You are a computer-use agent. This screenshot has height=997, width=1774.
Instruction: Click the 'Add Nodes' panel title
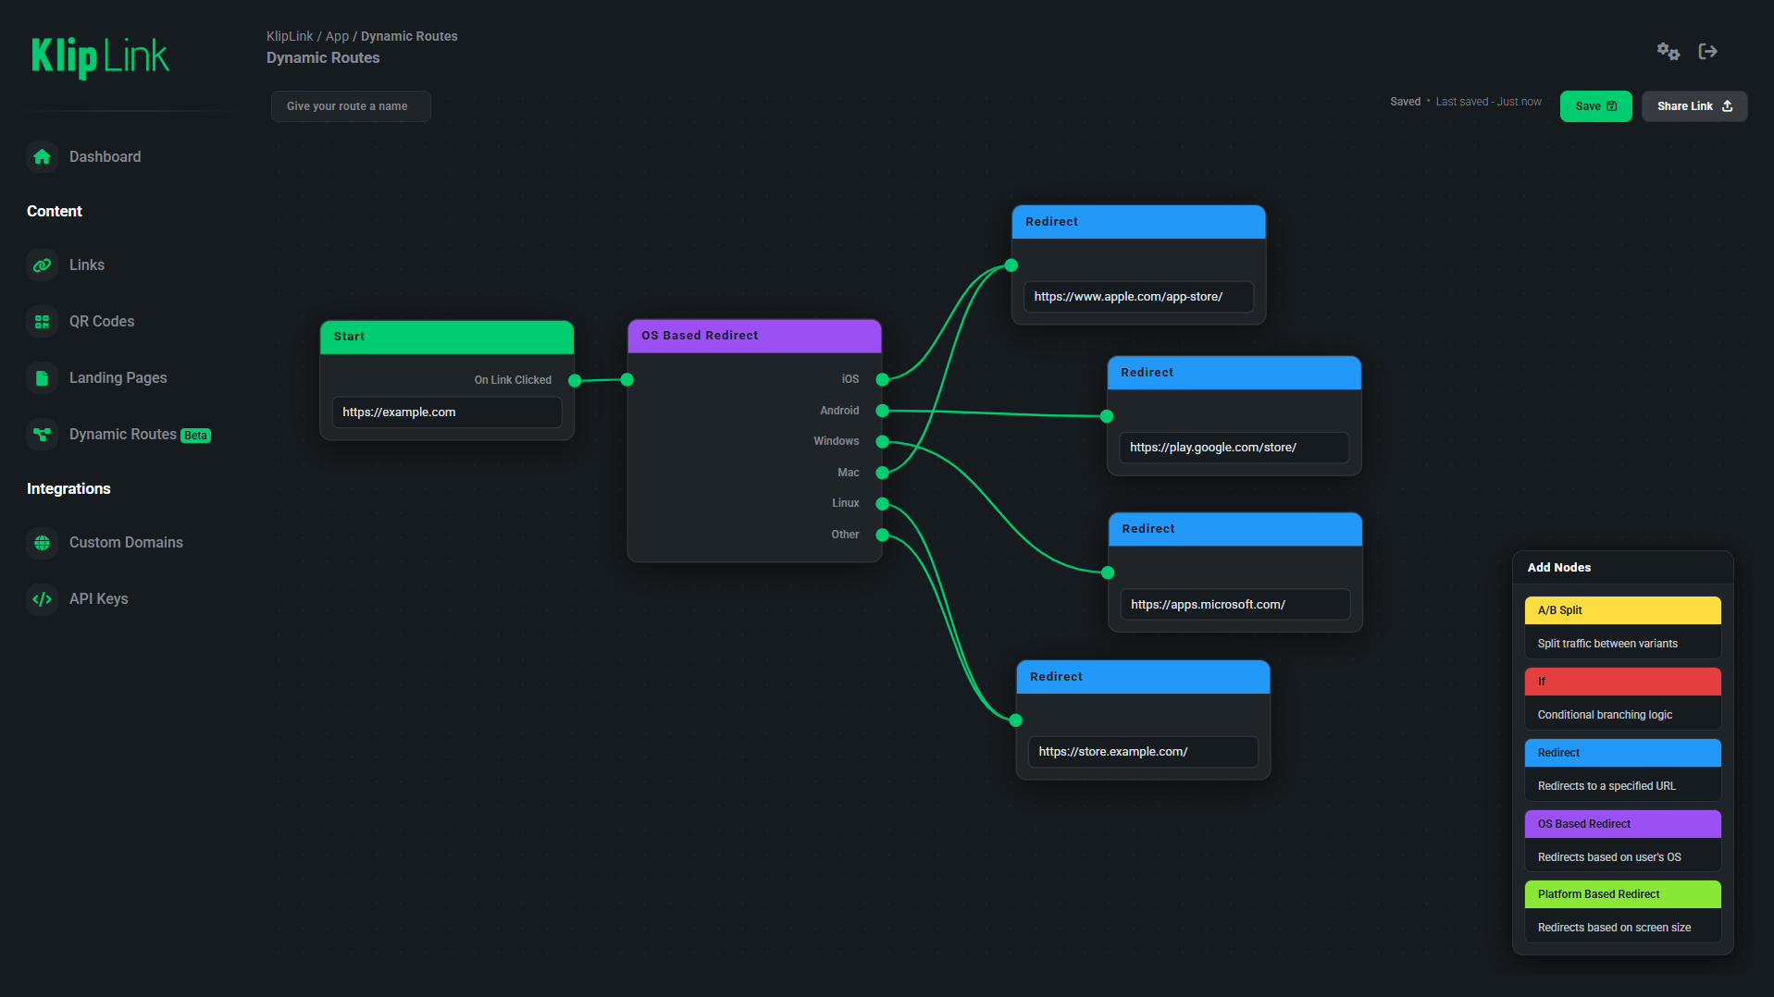click(x=1559, y=568)
